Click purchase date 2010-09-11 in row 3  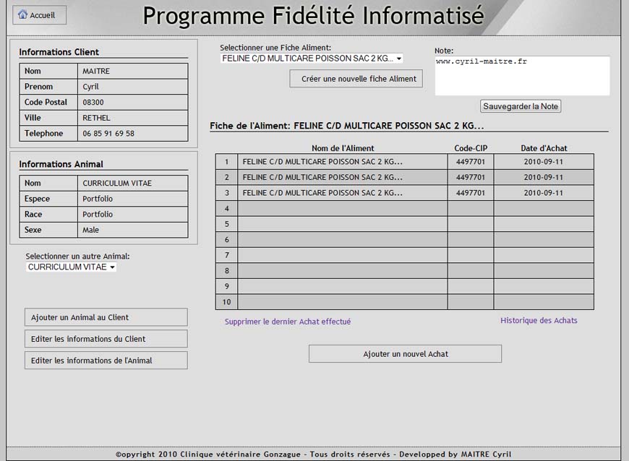[544, 193]
